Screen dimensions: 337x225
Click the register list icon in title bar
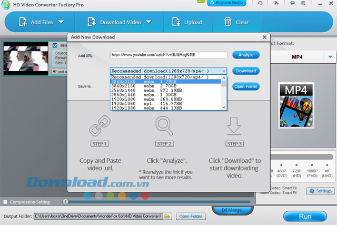[x=303, y=3]
